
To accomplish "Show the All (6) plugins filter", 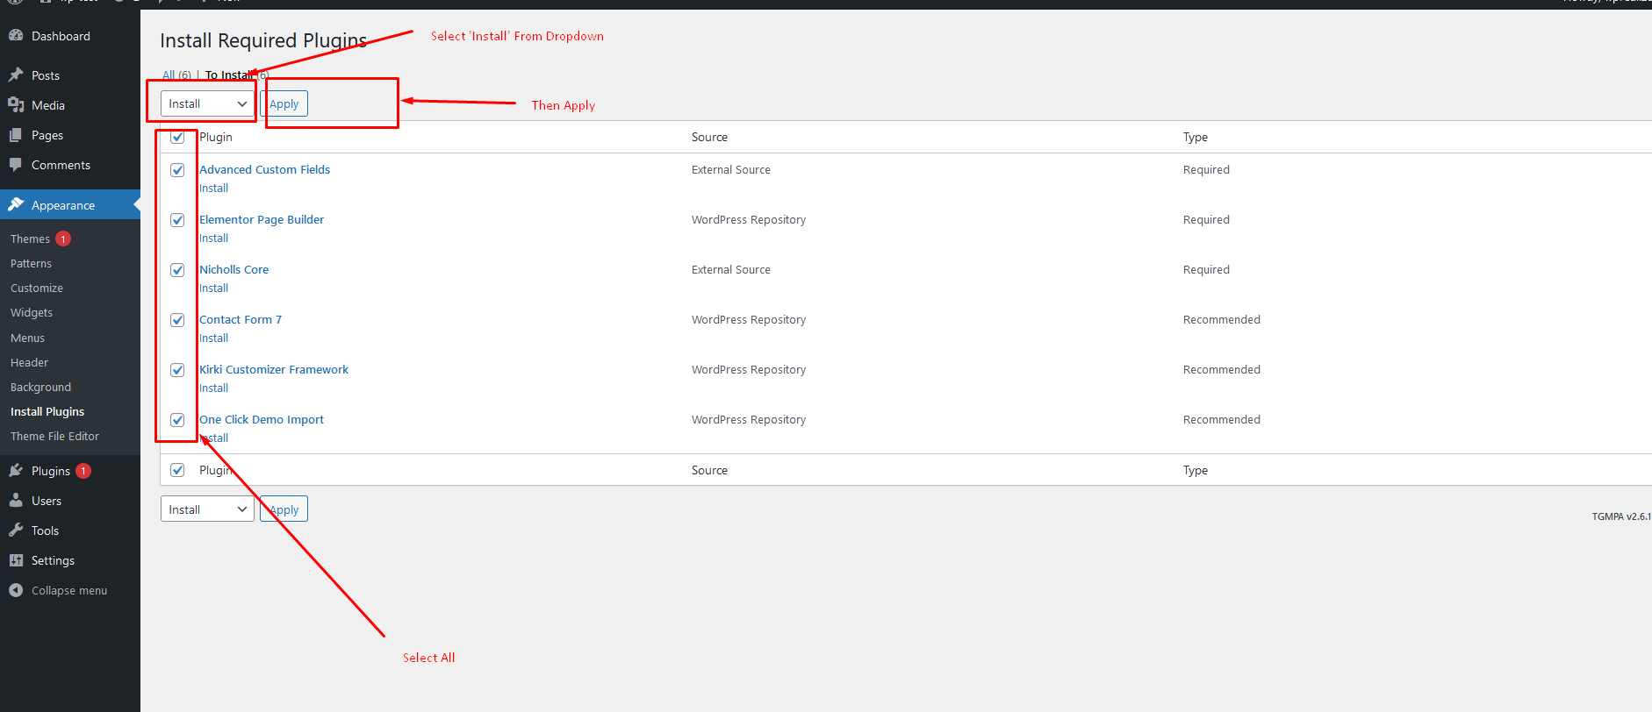I will pyautogui.click(x=176, y=75).
